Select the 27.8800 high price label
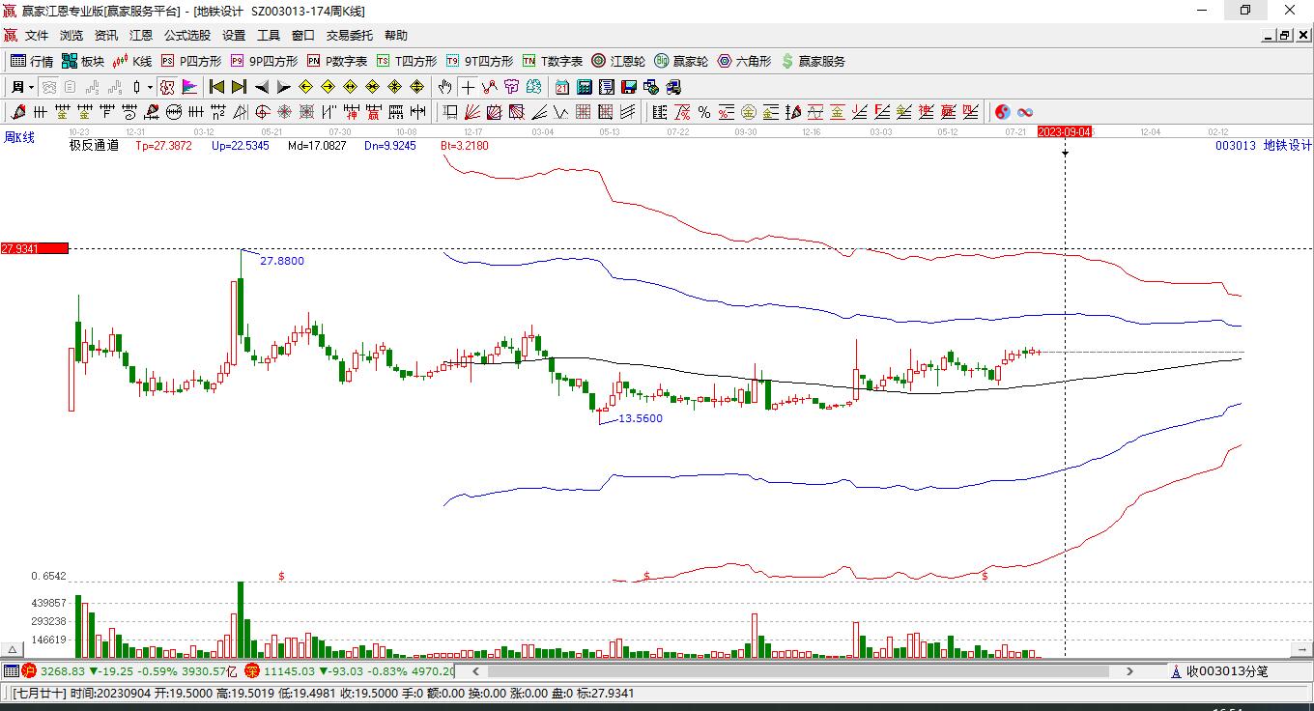The width and height of the screenshot is (1314, 711). pyautogui.click(x=282, y=261)
